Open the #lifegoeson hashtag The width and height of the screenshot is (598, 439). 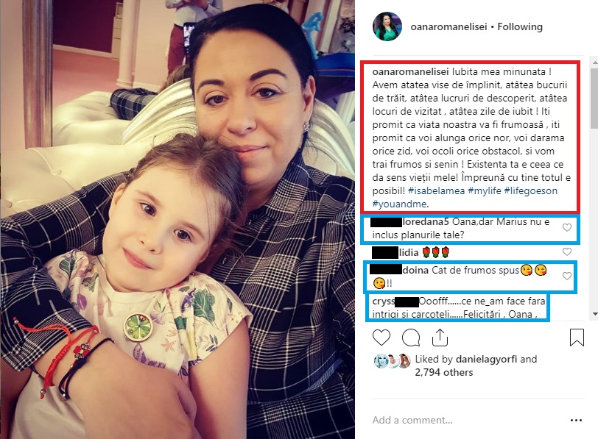[x=530, y=190]
